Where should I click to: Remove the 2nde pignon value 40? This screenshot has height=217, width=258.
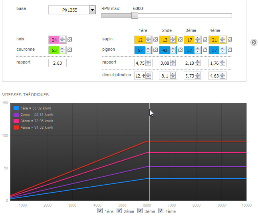[x=181, y=50]
